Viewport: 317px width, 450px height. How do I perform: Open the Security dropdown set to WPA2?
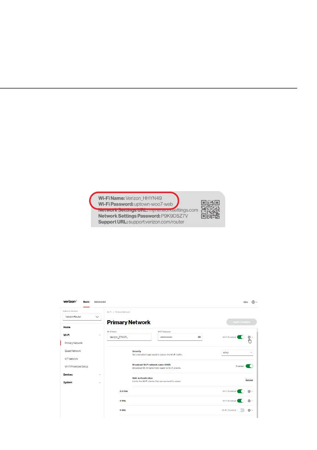tap(237, 353)
